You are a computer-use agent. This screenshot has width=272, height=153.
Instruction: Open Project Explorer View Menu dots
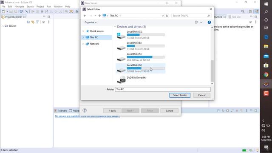point(49,22)
